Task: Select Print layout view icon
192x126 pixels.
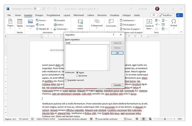Action: coord(144,119)
